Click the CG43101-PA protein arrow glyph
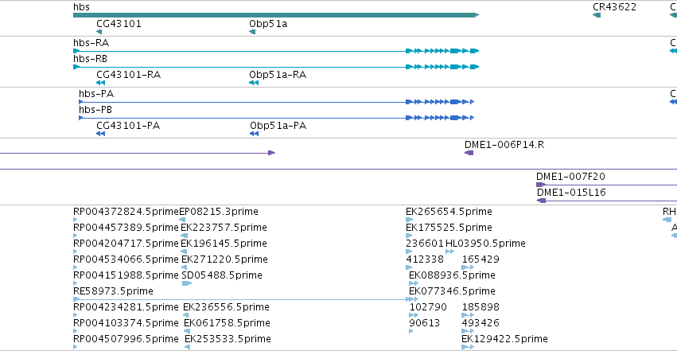Image resolution: width=677 pixels, height=351 pixels. [100, 134]
